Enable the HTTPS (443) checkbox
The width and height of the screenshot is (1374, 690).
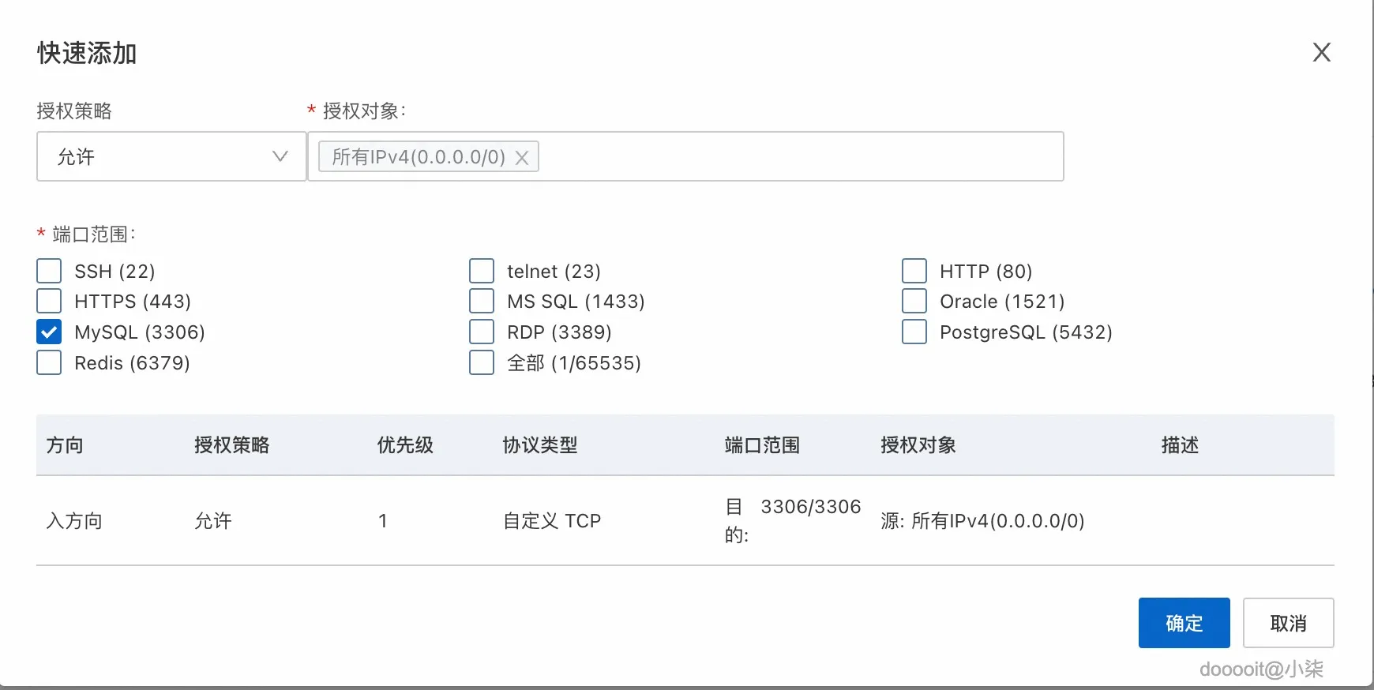pyautogui.click(x=48, y=301)
